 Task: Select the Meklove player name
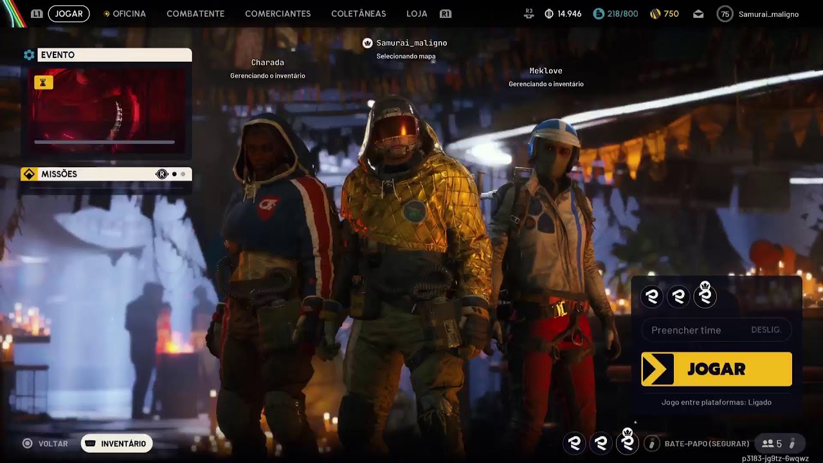point(546,71)
